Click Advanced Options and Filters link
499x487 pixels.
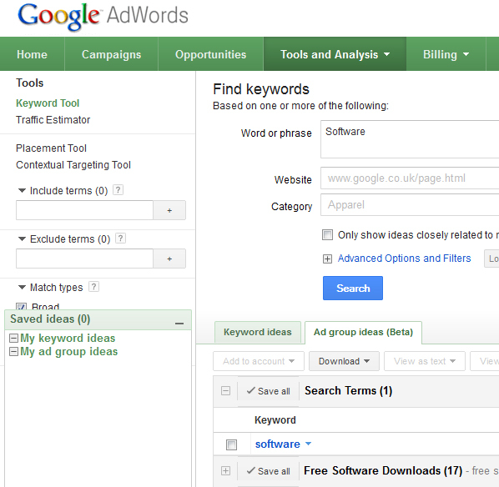point(404,258)
